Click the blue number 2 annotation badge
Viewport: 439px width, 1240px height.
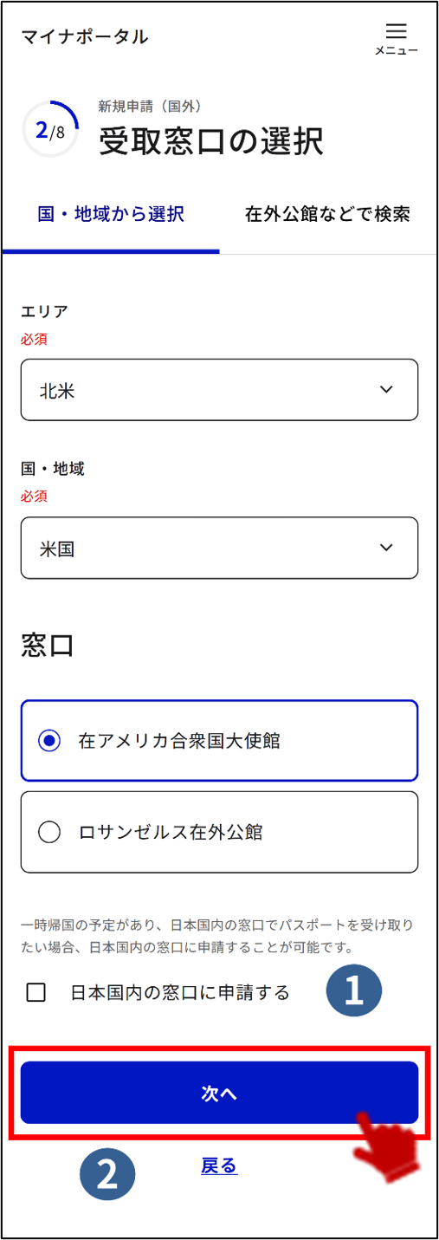(x=107, y=1173)
